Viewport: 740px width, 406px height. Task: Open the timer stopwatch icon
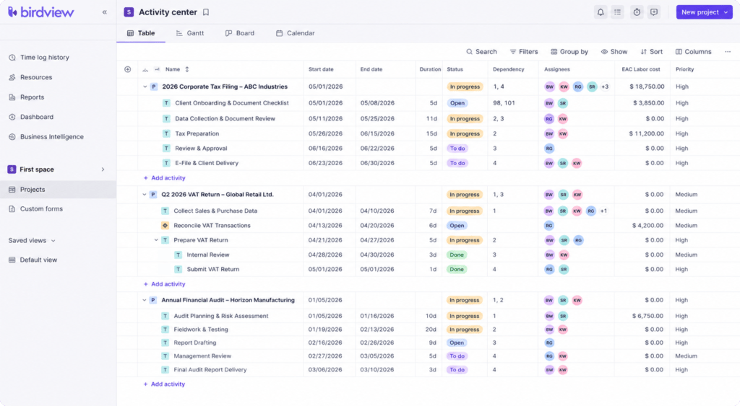(x=637, y=12)
